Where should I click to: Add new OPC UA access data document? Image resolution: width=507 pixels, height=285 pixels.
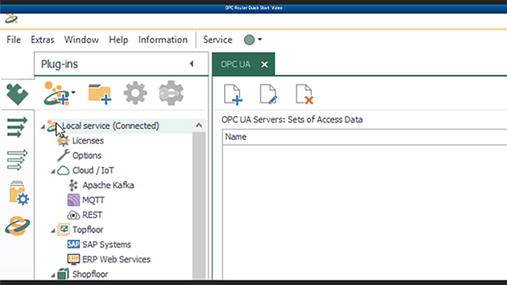pyautogui.click(x=233, y=95)
